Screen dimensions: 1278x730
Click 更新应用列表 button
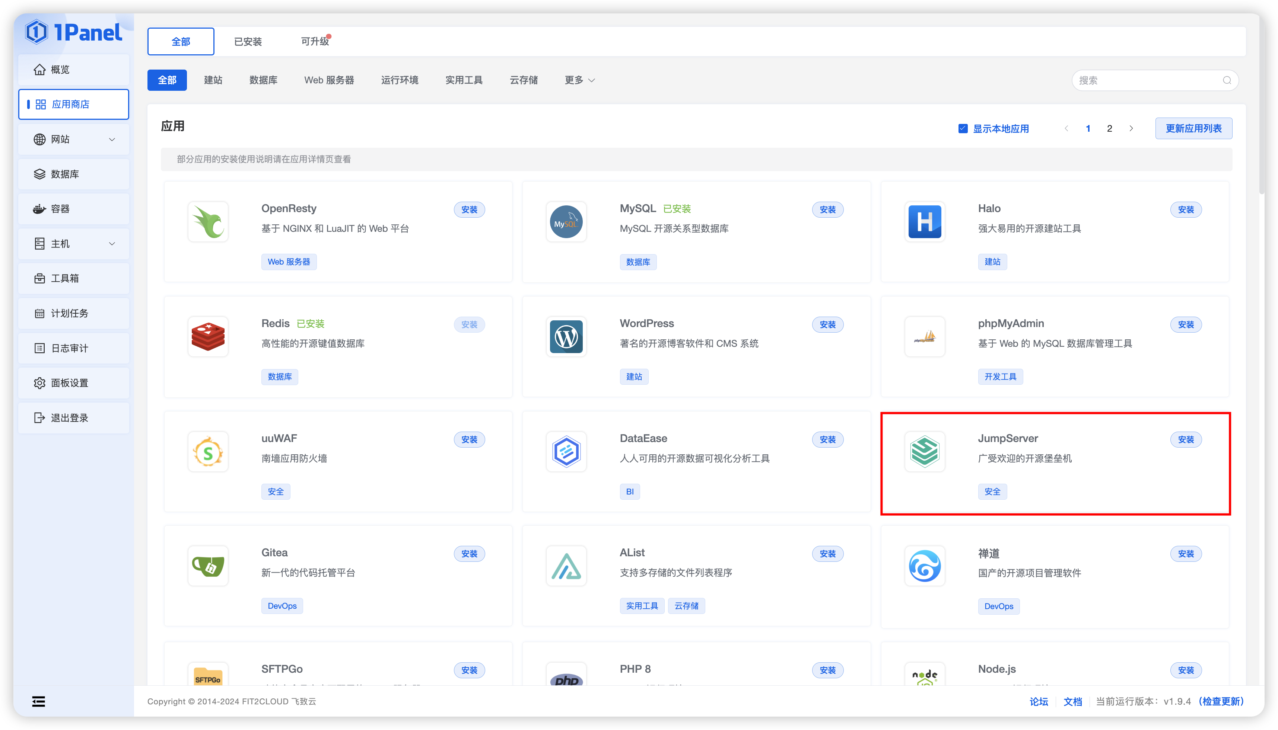[x=1193, y=128]
